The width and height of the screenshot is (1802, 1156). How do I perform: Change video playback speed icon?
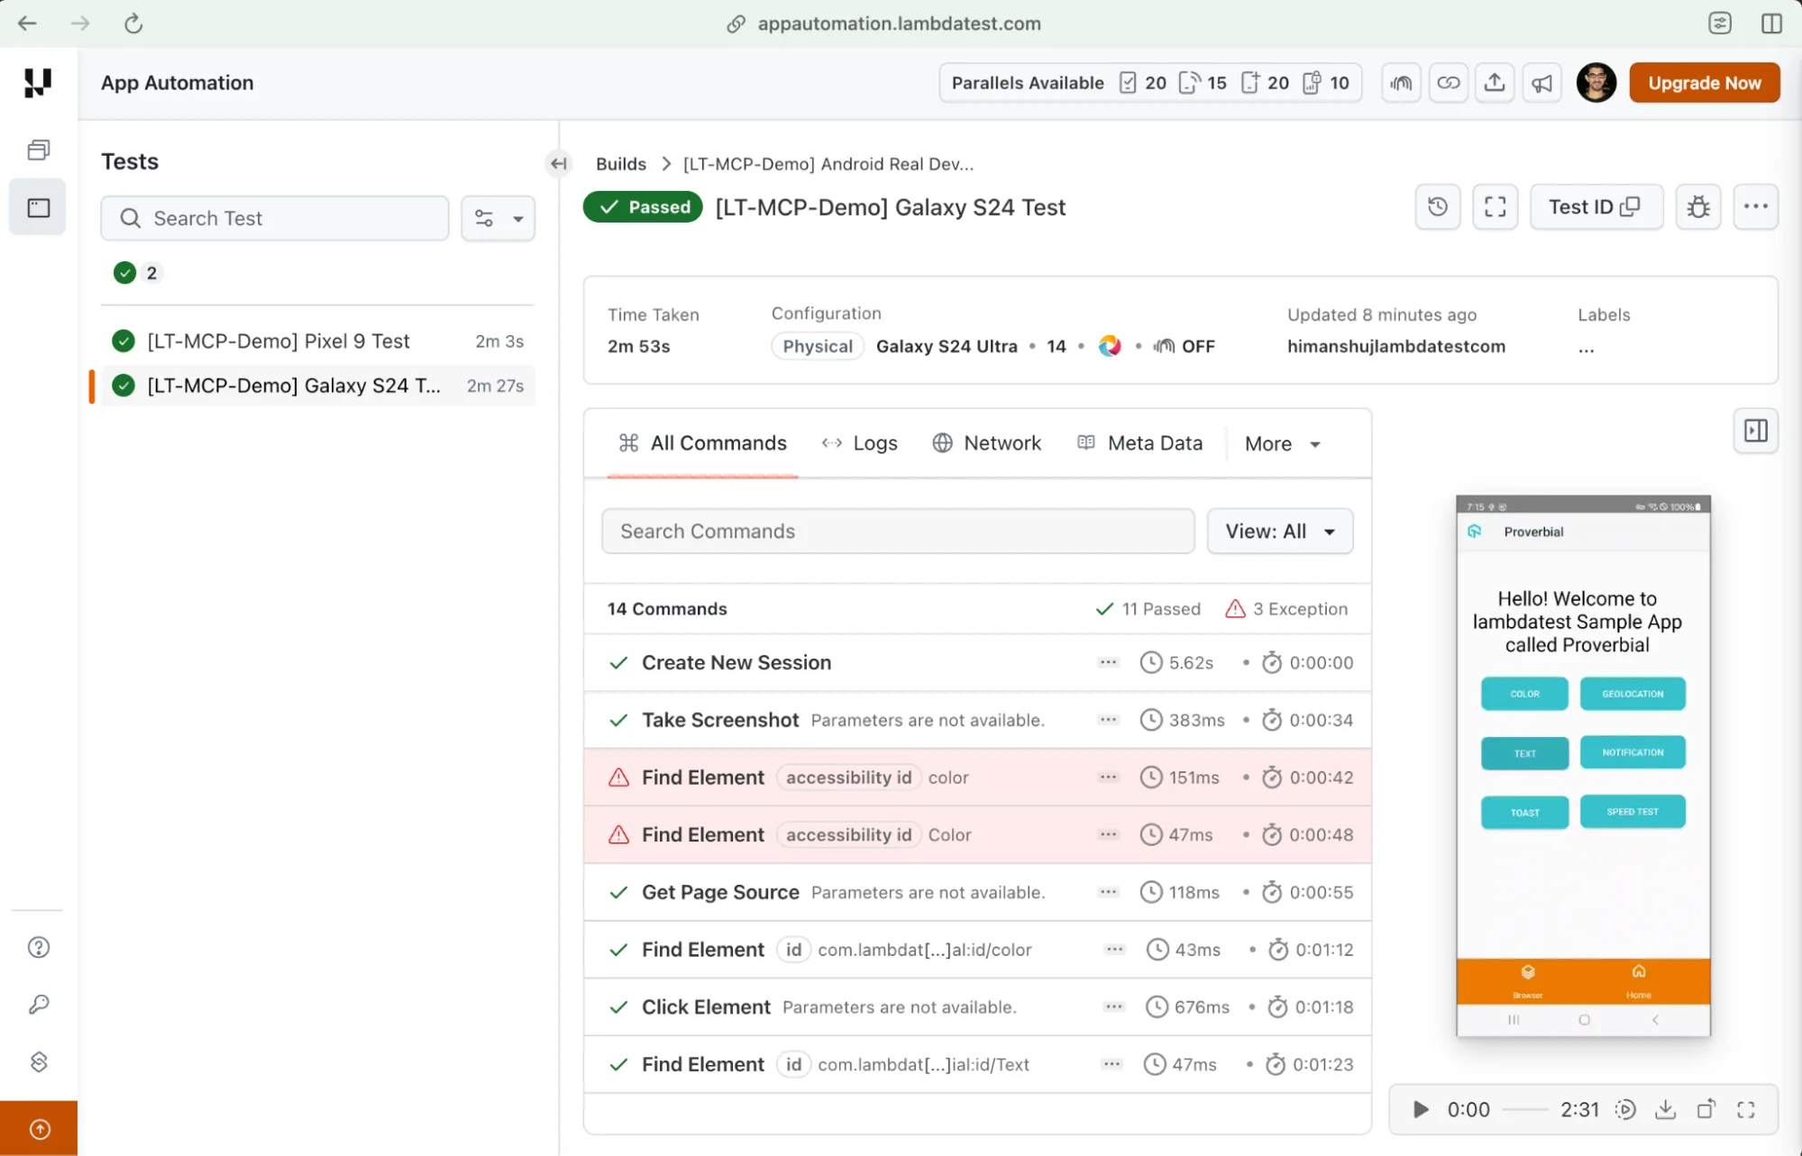coord(1625,1109)
